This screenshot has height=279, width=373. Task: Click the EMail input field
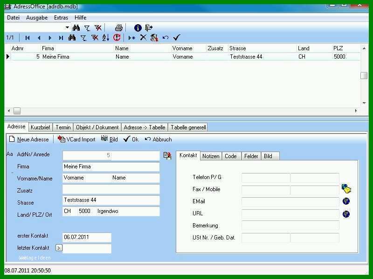[x=290, y=202]
